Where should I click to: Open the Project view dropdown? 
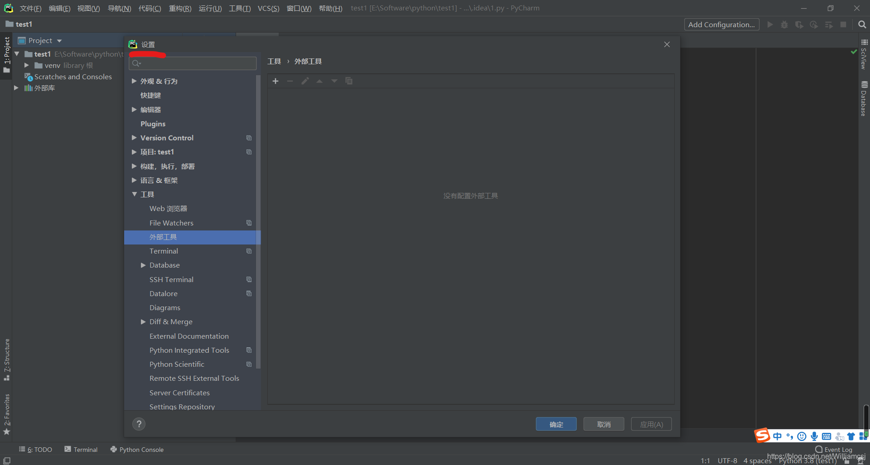59,41
